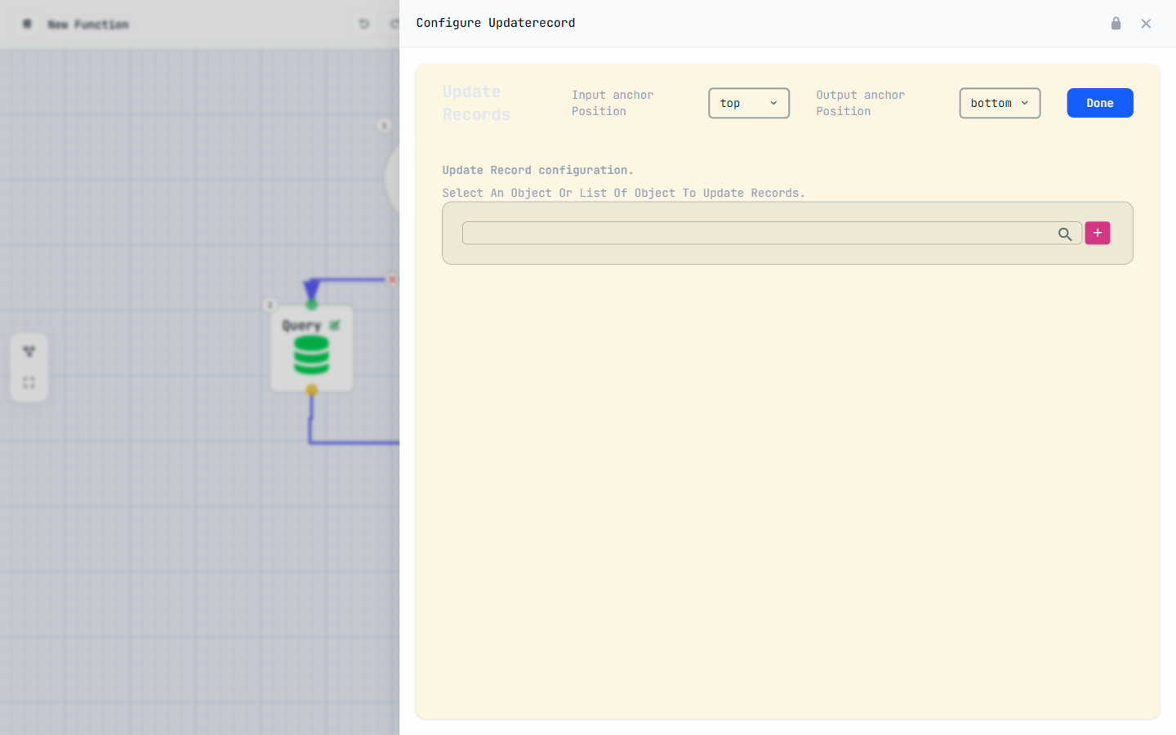Close the Configure Updaterecord panel

tap(1146, 24)
